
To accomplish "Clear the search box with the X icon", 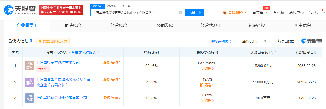I will [x=181, y=12].
